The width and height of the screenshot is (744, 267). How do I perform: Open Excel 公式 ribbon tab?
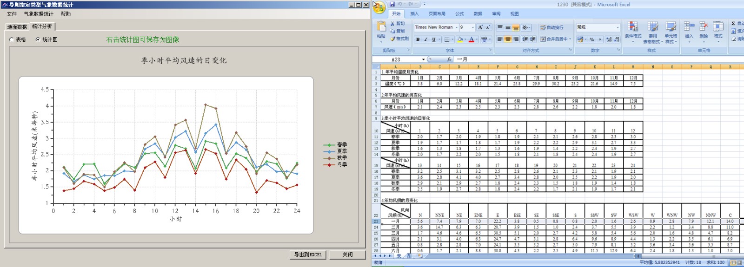(x=459, y=14)
